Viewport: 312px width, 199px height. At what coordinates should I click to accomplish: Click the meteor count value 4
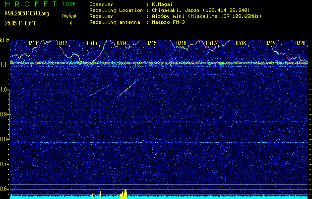pyautogui.click(x=70, y=23)
